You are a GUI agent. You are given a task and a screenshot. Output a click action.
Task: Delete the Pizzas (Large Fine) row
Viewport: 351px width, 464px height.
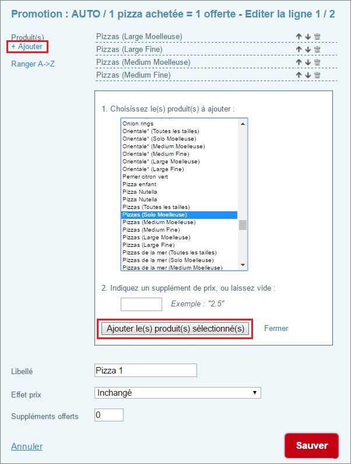[317, 50]
